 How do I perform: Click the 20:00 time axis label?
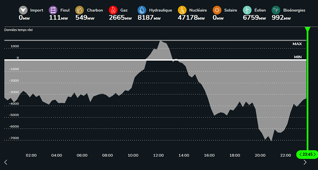point(260,155)
